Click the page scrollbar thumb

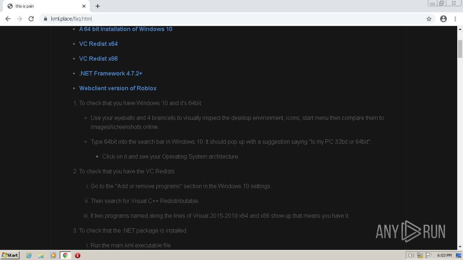pos(460,49)
